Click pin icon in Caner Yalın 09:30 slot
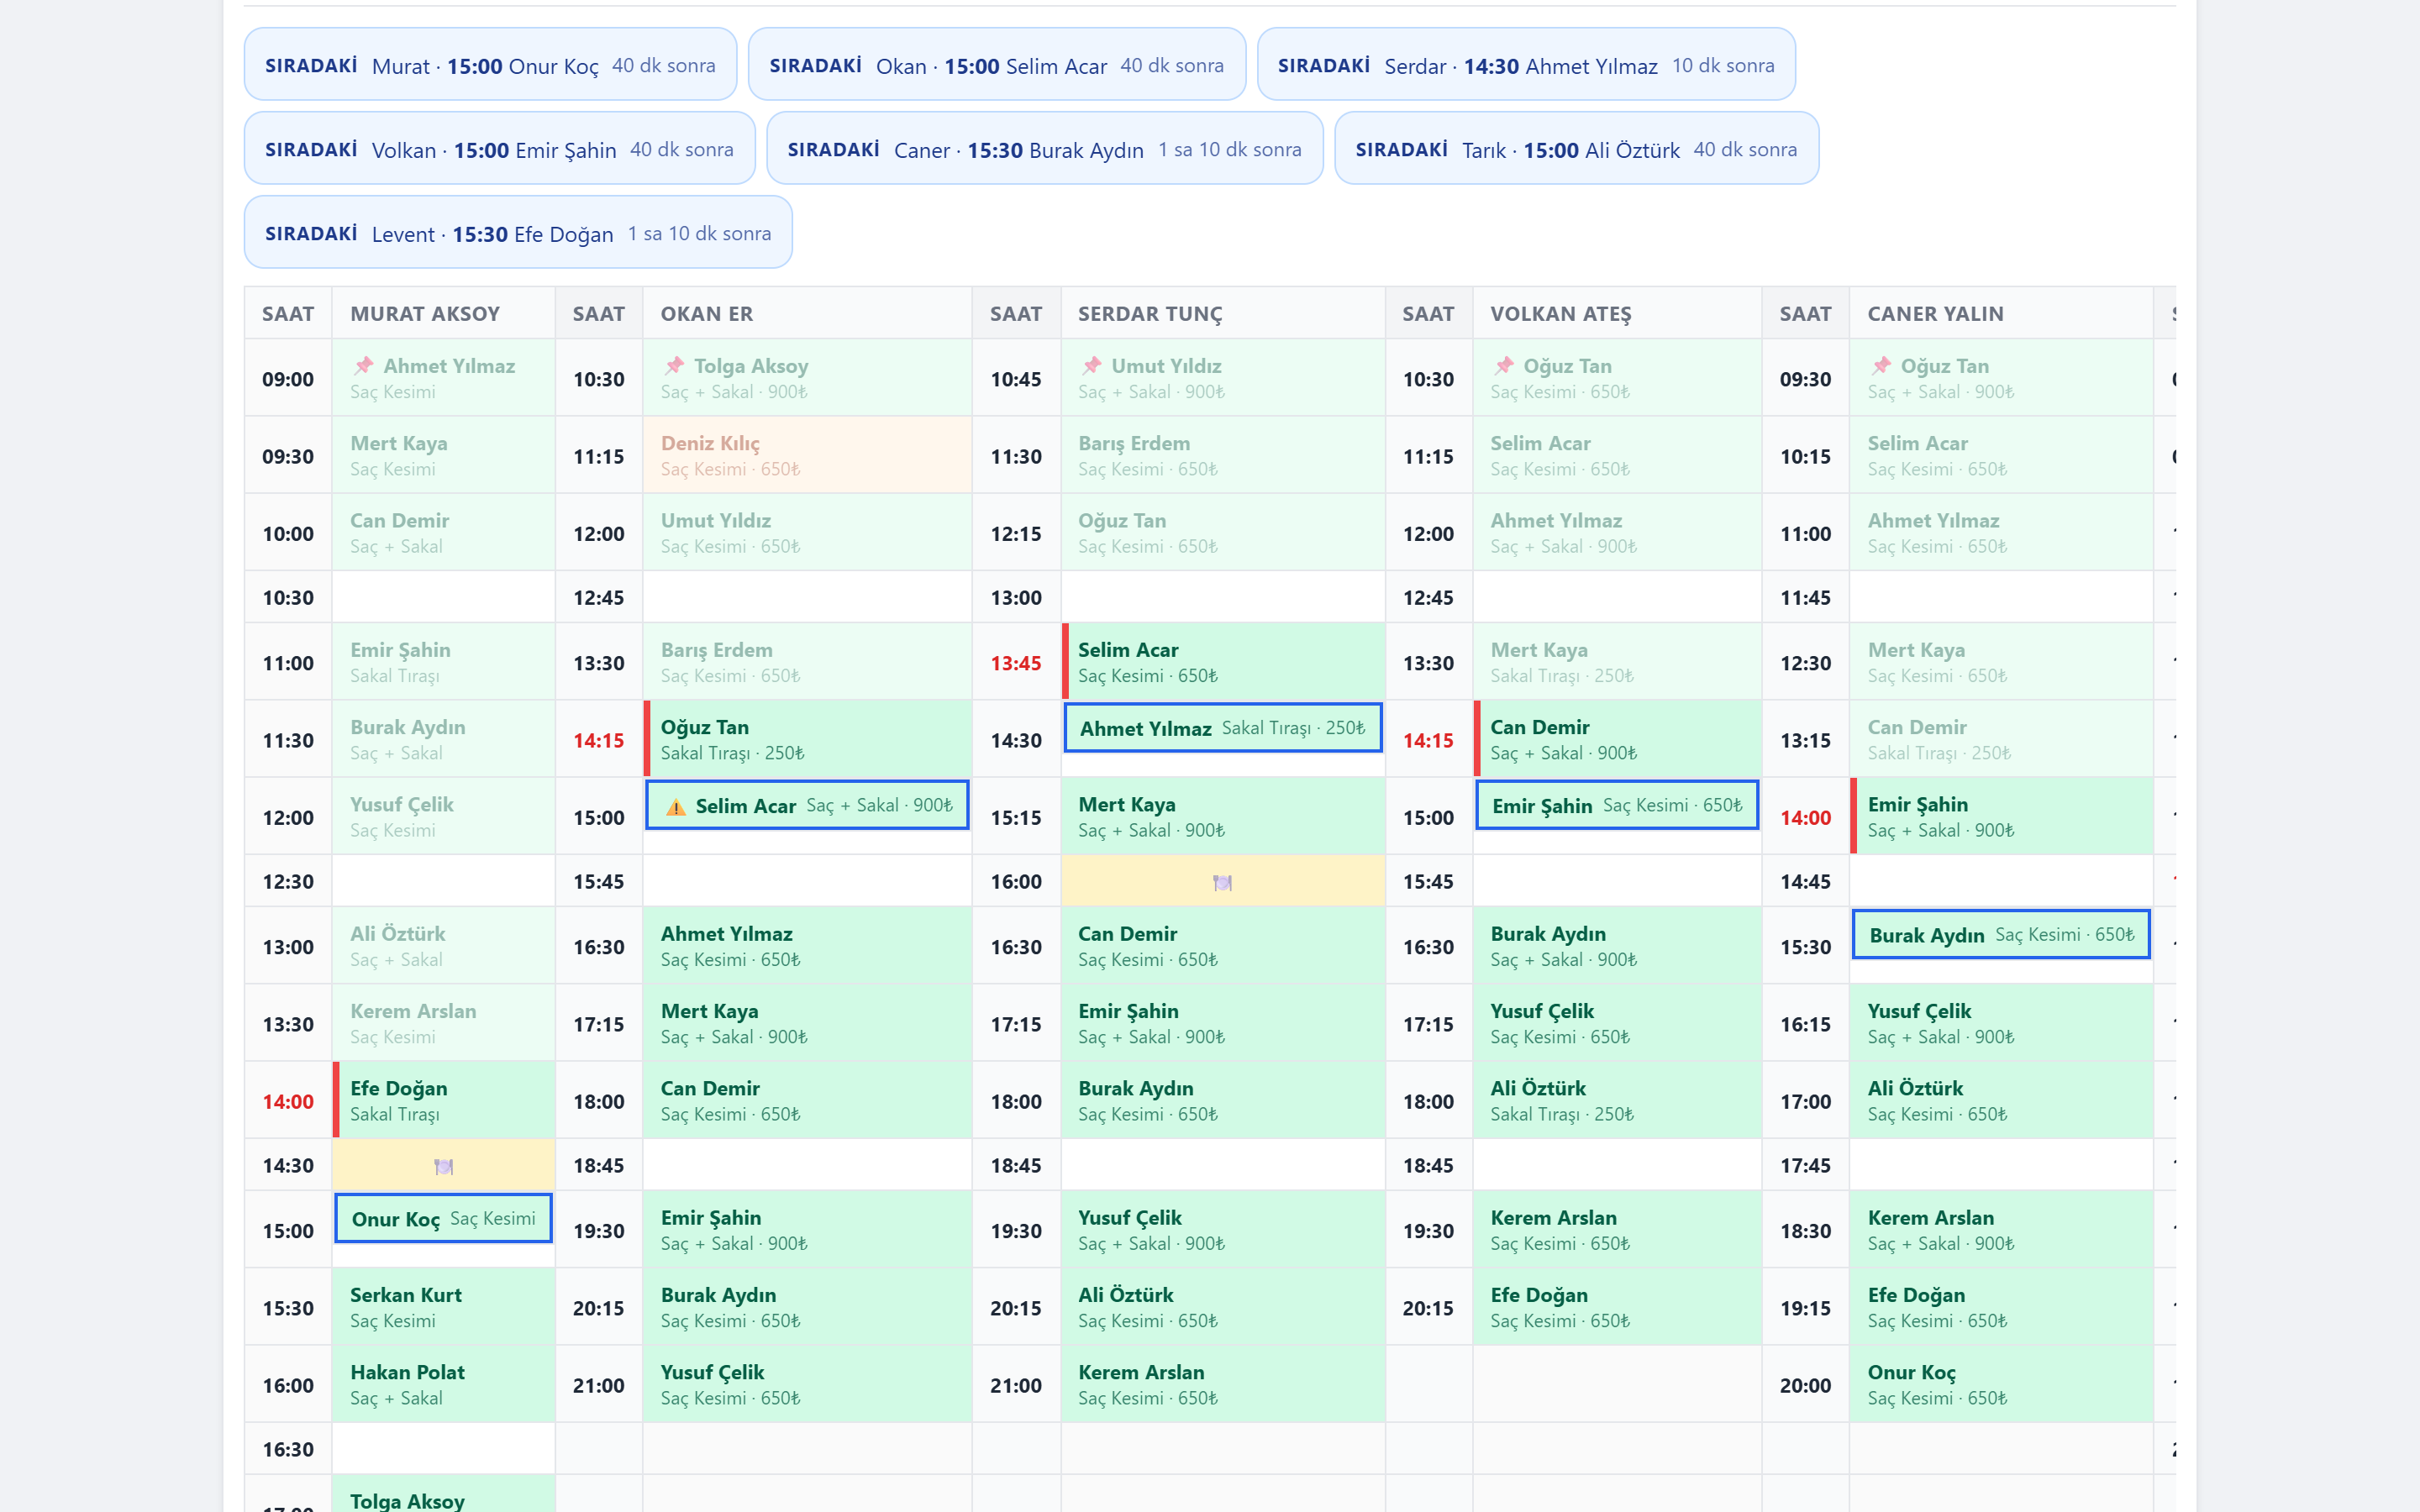Image resolution: width=2420 pixels, height=1512 pixels. click(x=1881, y=366)
